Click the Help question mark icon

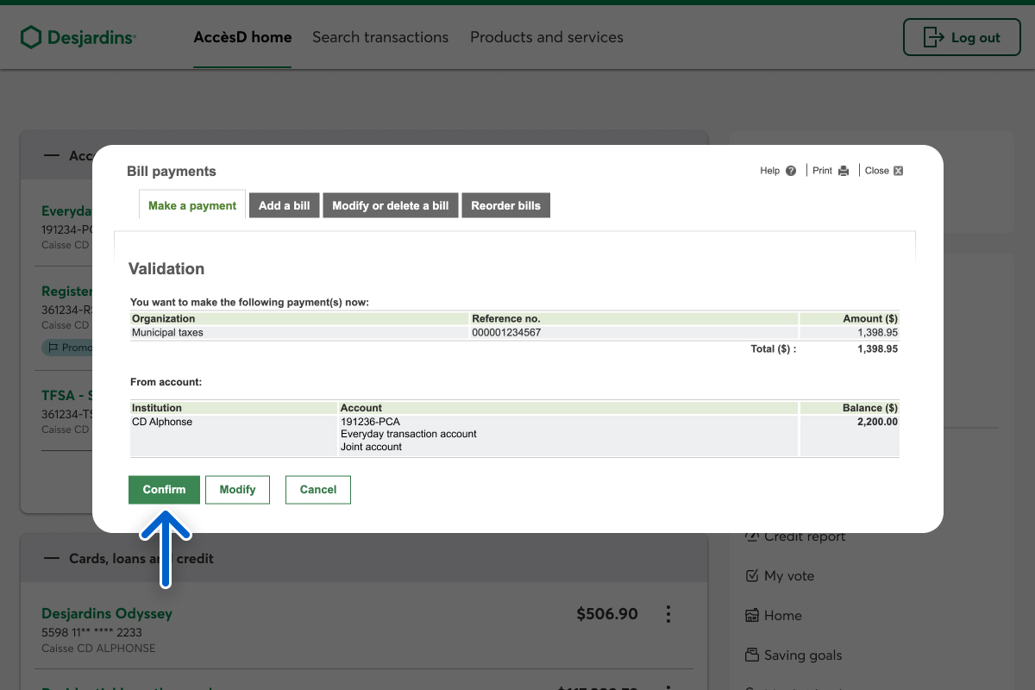(791, 171)
